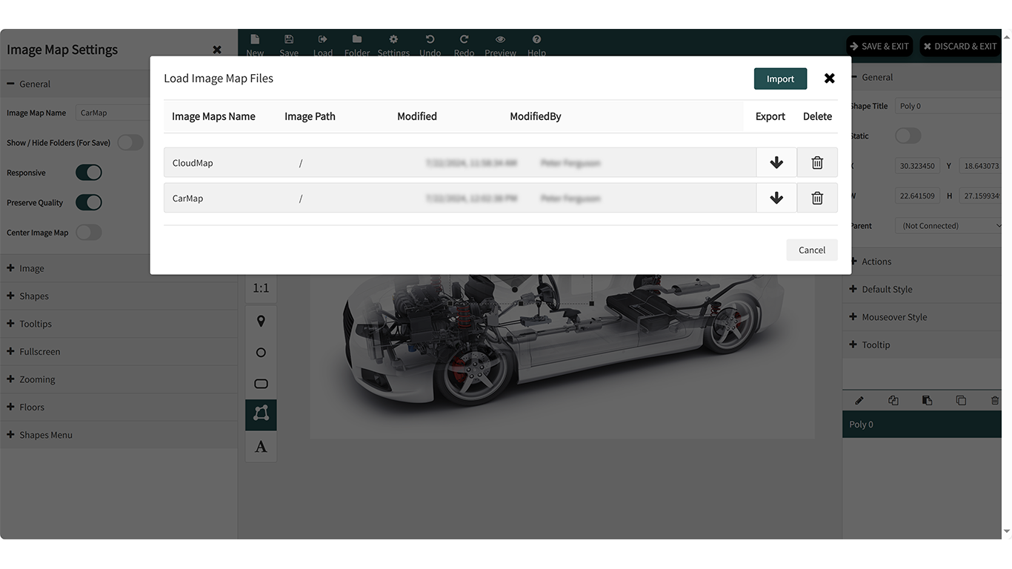Screen dimensions: 1012x569
Task: Click the copy icon next to the pencil
Action: pyautogui.click(x=893, y=400)
